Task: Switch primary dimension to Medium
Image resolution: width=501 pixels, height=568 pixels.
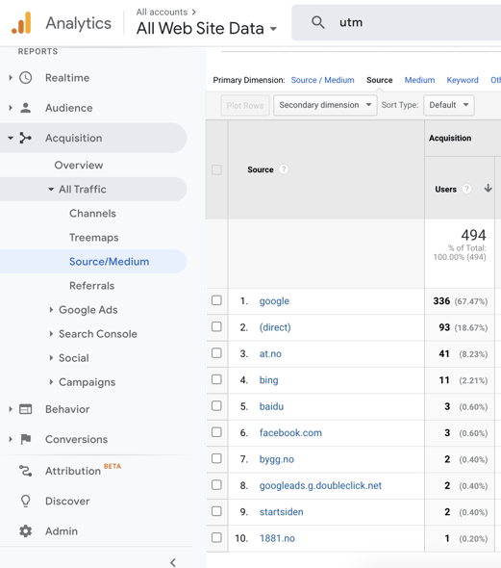Action: pyautogui.click(x=419, y=80)
